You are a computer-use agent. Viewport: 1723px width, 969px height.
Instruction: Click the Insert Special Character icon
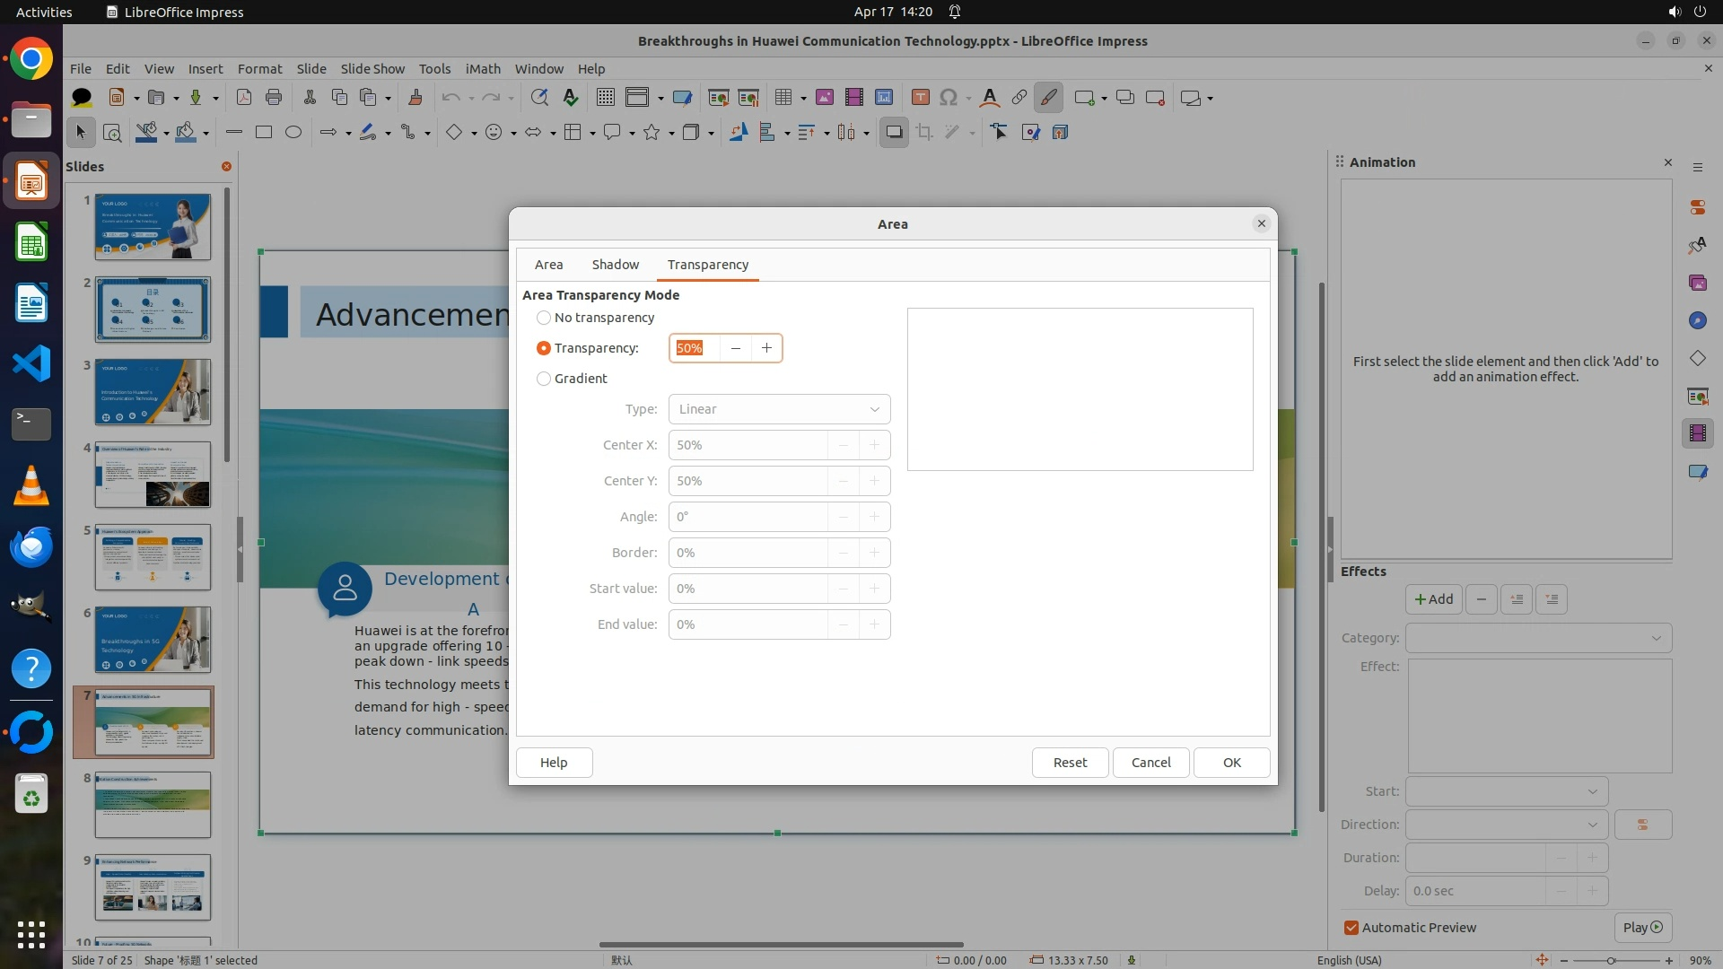pyautogui.click(x=949, y=98)
